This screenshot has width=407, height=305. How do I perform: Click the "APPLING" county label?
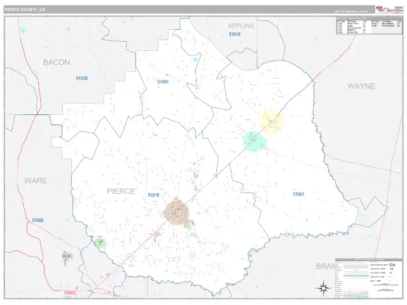click(241, 25)
